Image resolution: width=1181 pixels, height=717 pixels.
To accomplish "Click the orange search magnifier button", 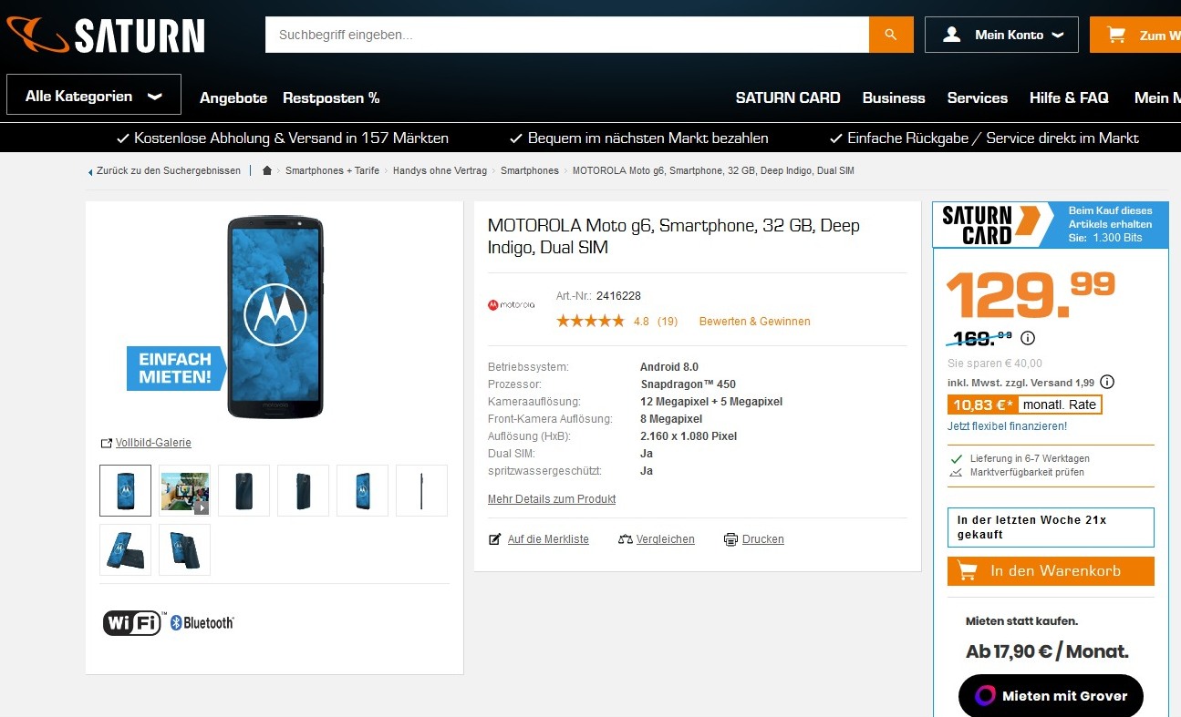I will (891, 35).
